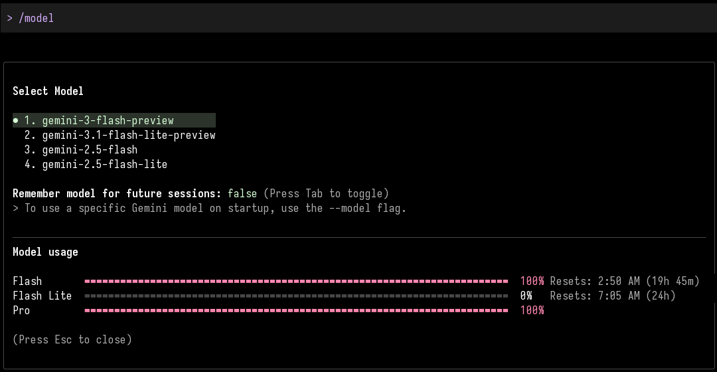The height and width of the screenshot is (372, 717).
Task: Focus the /model command input line
Action: pos(358,18)
